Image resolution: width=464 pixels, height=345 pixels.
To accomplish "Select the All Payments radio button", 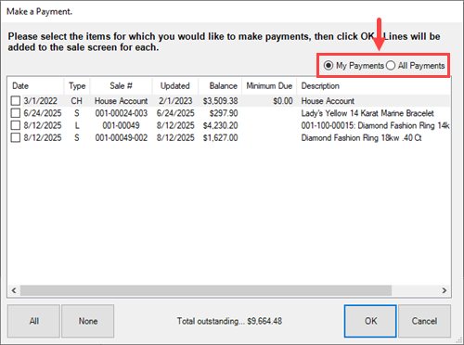I will tap(415, 66).
